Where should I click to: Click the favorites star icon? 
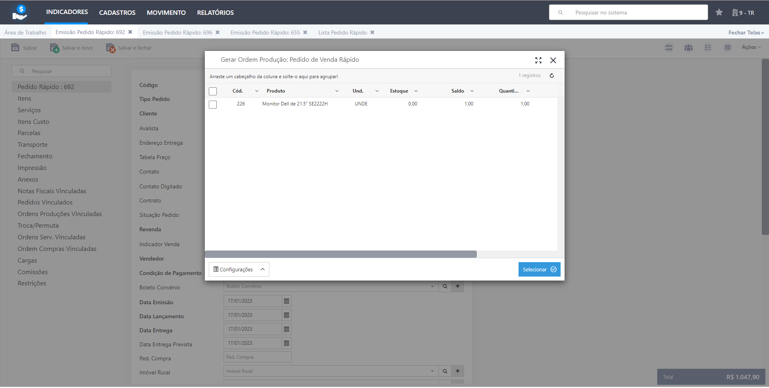pyautogui.click(x=719, y=12)
